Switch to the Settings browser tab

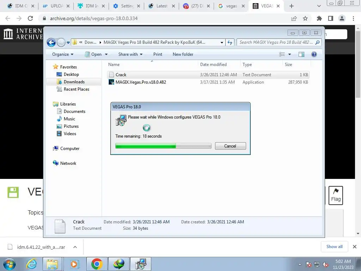(127, 6)
